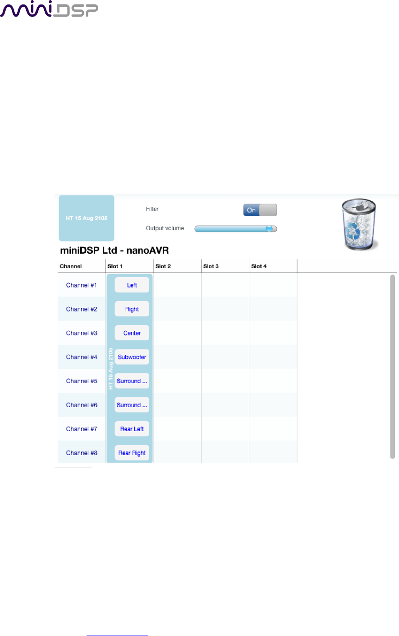Select the Channel #8 label
The width and height of the screenshot is (399, 636).
click(82, 453)
